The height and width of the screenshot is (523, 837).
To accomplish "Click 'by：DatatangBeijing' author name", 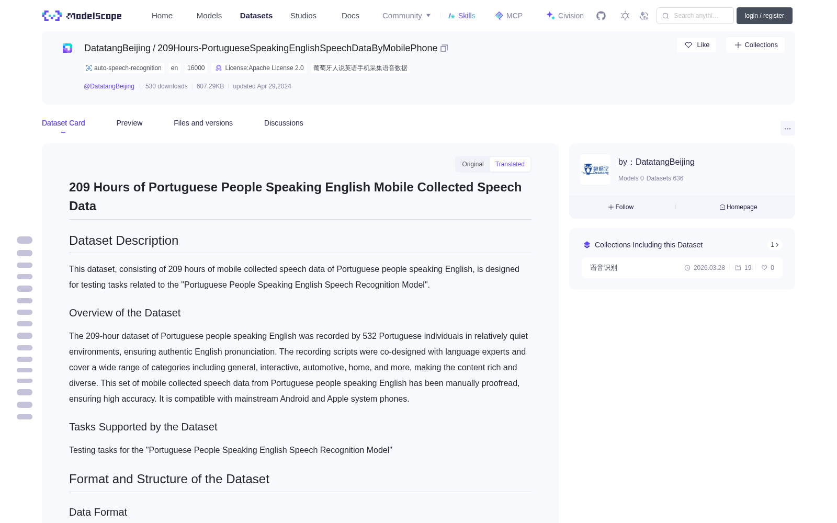I will (657, 162).
